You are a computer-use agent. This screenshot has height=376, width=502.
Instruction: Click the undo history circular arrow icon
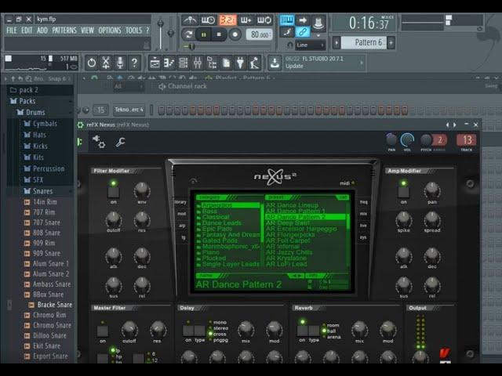pos(92,63)
